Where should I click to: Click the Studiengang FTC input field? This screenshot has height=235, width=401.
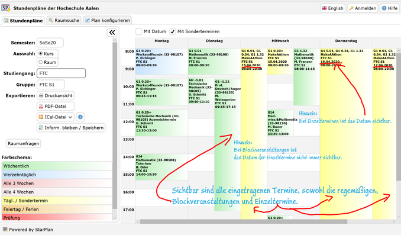pos(61,73)
